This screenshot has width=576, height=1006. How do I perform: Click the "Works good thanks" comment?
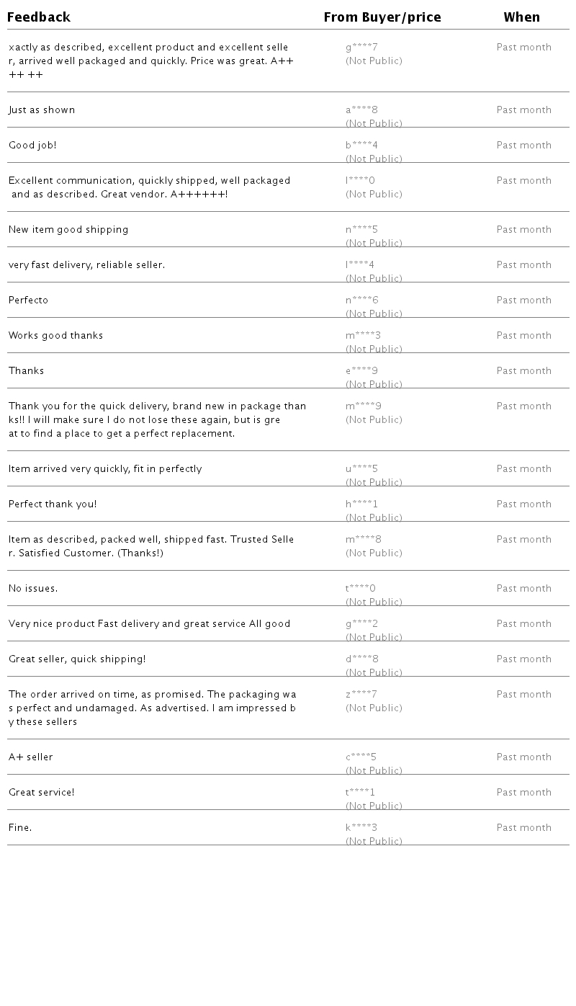55,336
